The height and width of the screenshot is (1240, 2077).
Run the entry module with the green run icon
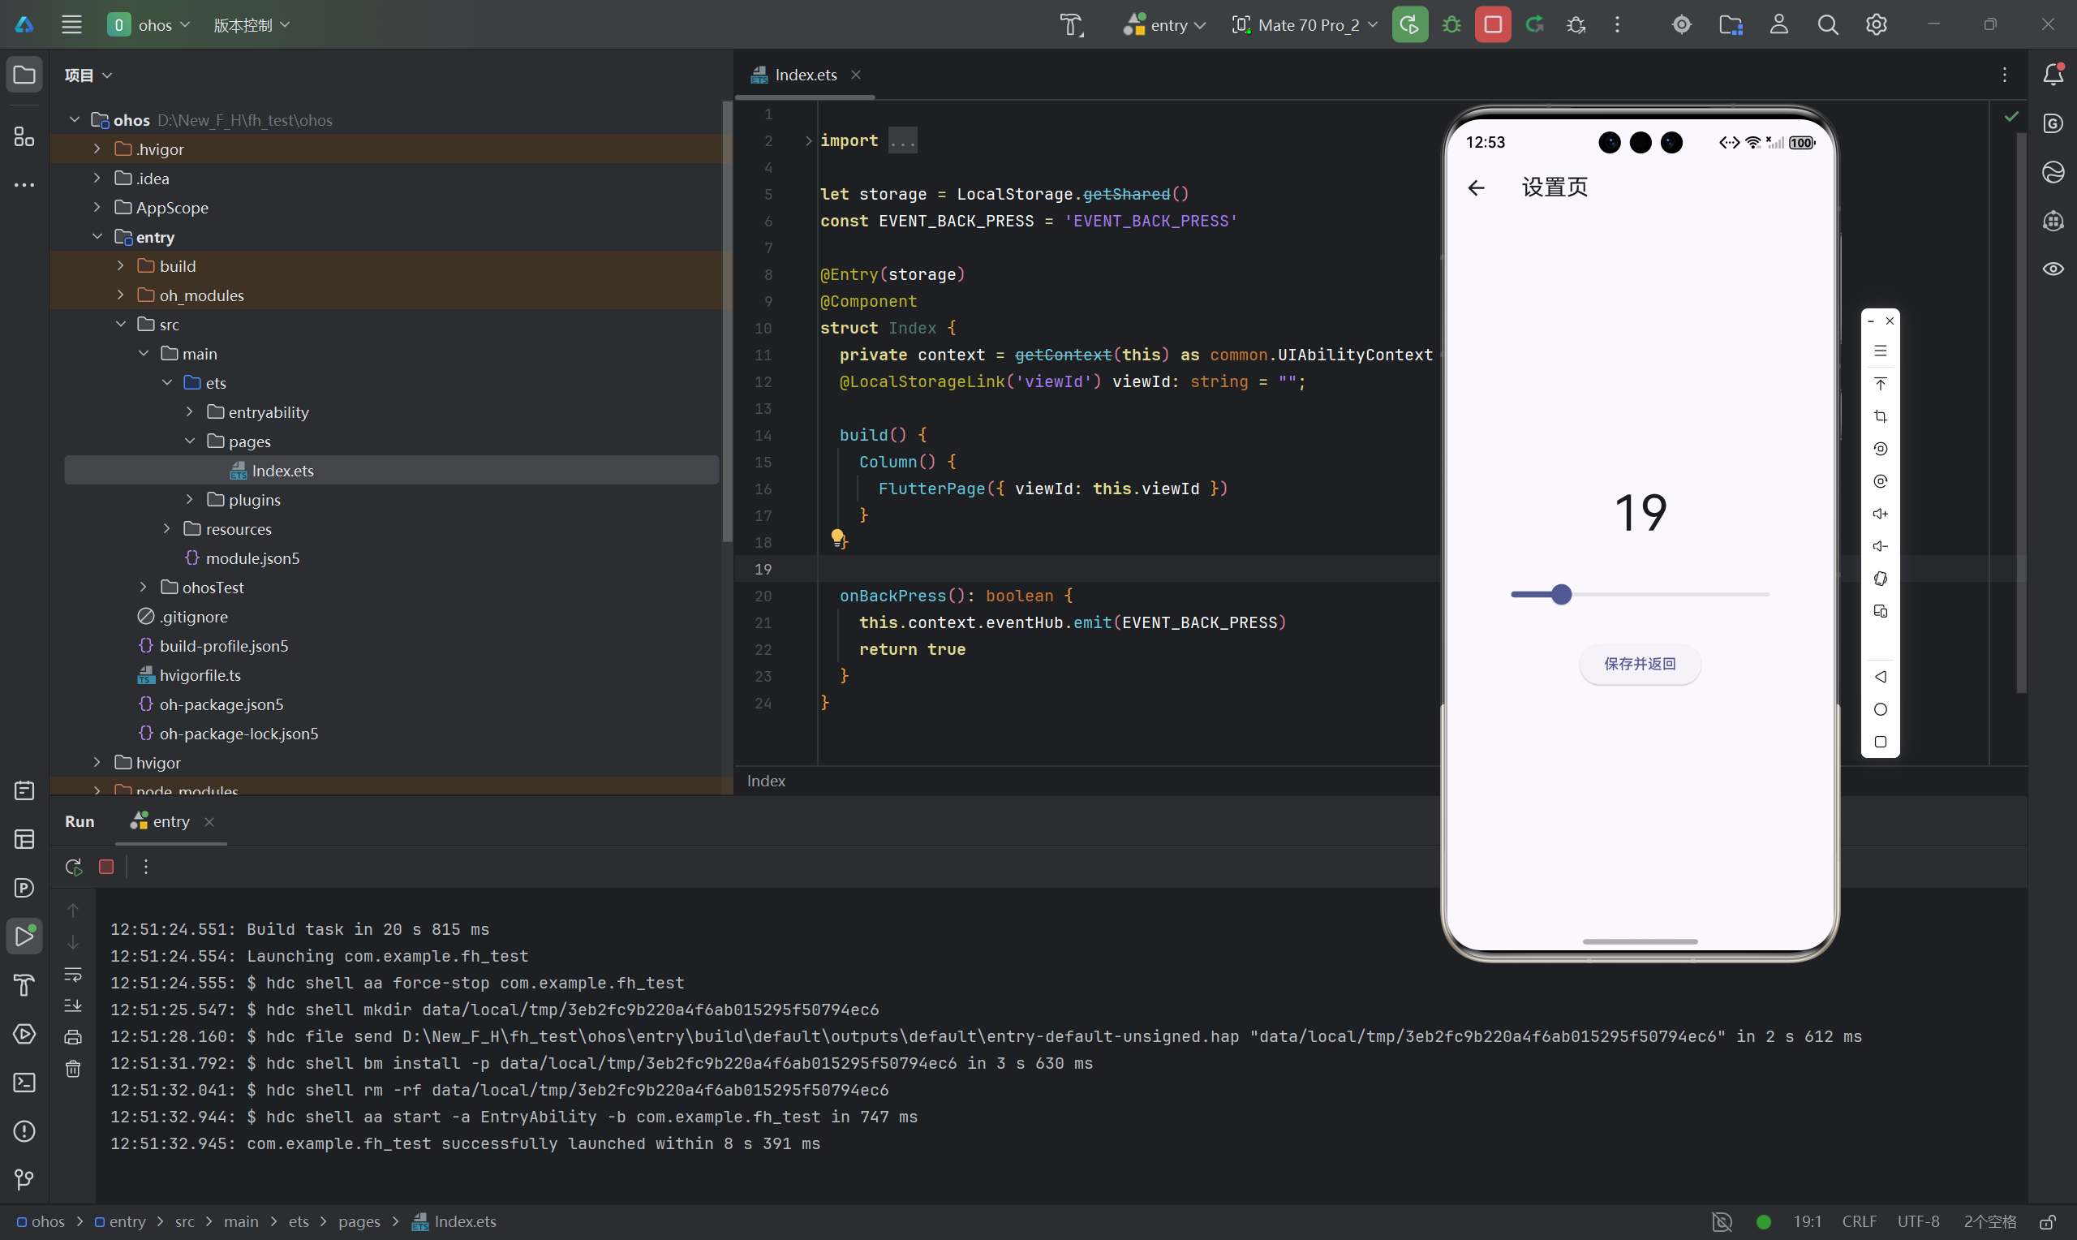click(1409, 24)
